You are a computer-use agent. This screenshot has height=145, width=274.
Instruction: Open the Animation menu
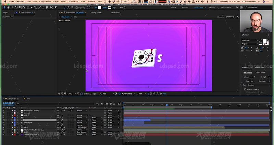[74, 2]
